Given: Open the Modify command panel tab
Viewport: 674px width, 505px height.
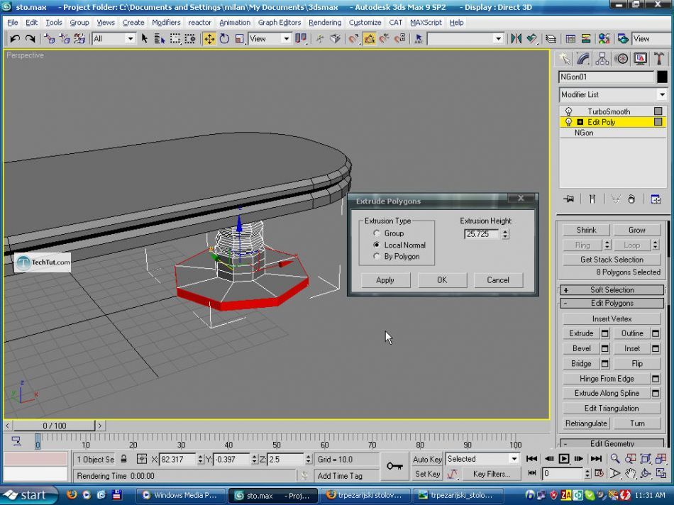Looking at the screenshot, I should 583,58.
